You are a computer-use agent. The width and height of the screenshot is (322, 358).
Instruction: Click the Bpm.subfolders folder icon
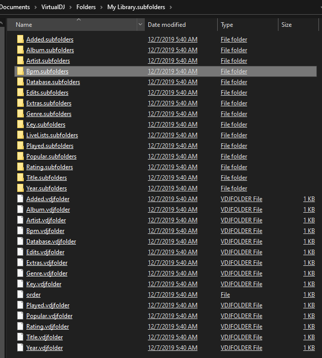20,71
